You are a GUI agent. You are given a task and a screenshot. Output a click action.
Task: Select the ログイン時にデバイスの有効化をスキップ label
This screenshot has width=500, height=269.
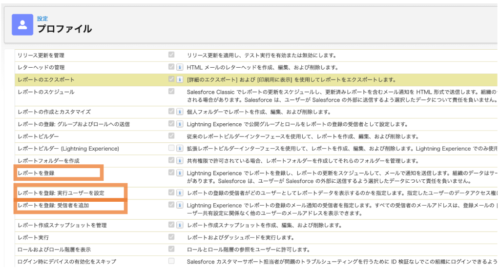(67, 262)
